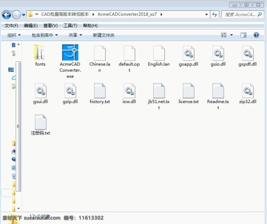Show hidden breadcrumb path chevron
This screenshot has width=267, height=224.
click(x=37, y=14)
